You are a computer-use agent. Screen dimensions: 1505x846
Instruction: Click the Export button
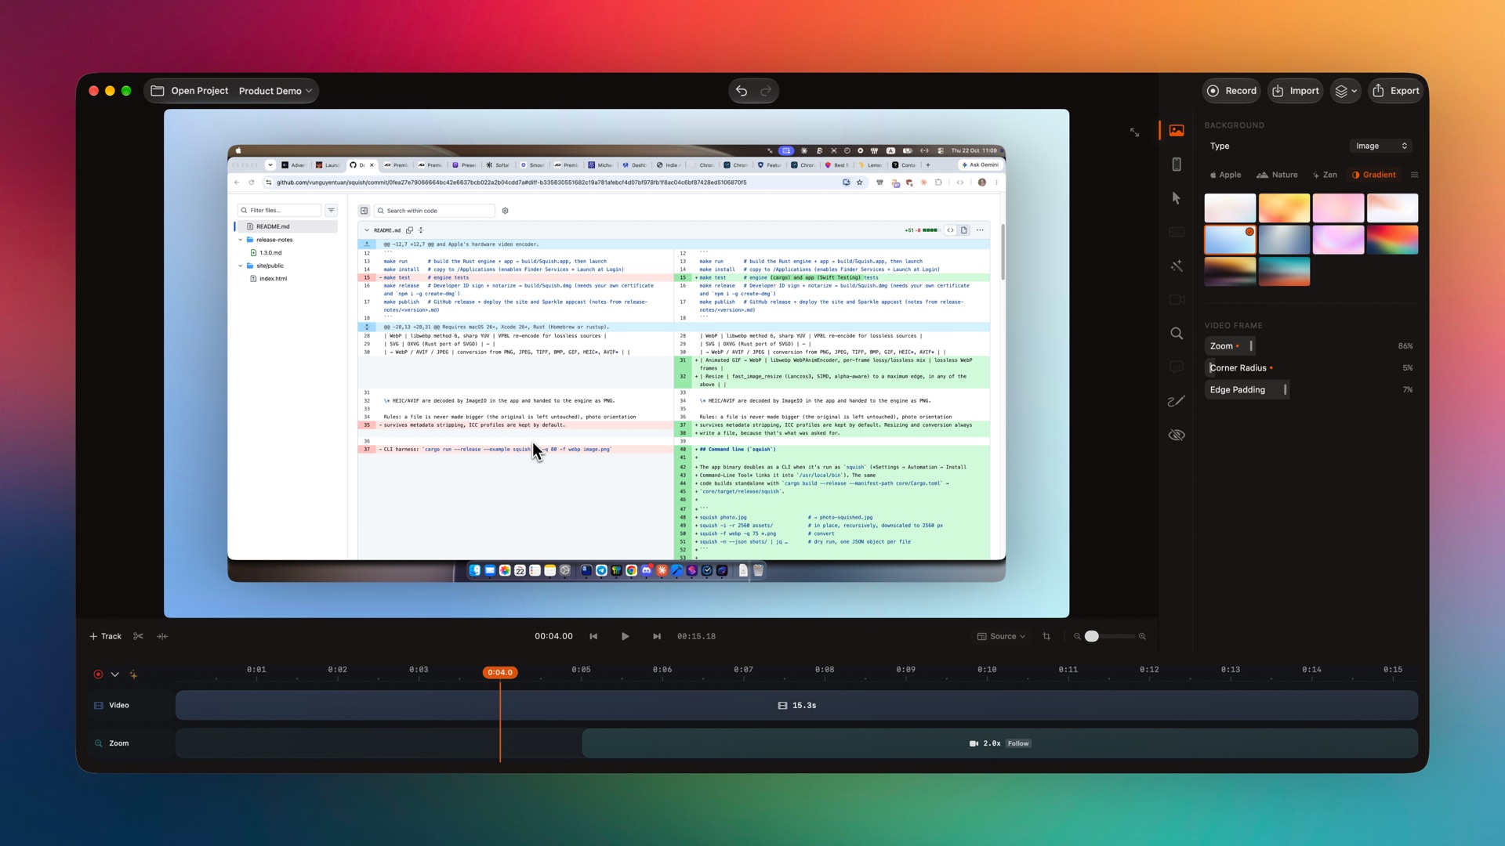[x=1396, y=91]
